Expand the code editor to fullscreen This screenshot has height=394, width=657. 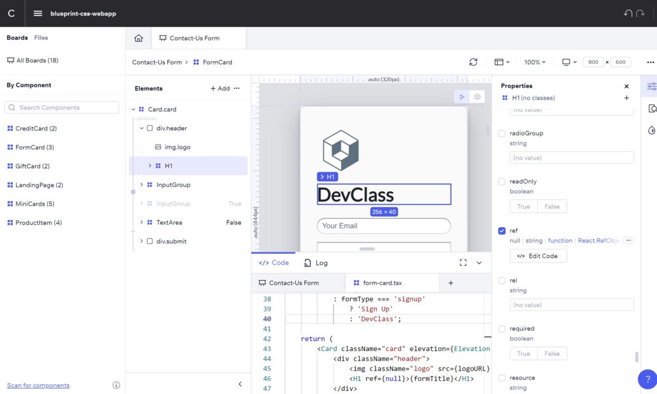click(463, 262)
